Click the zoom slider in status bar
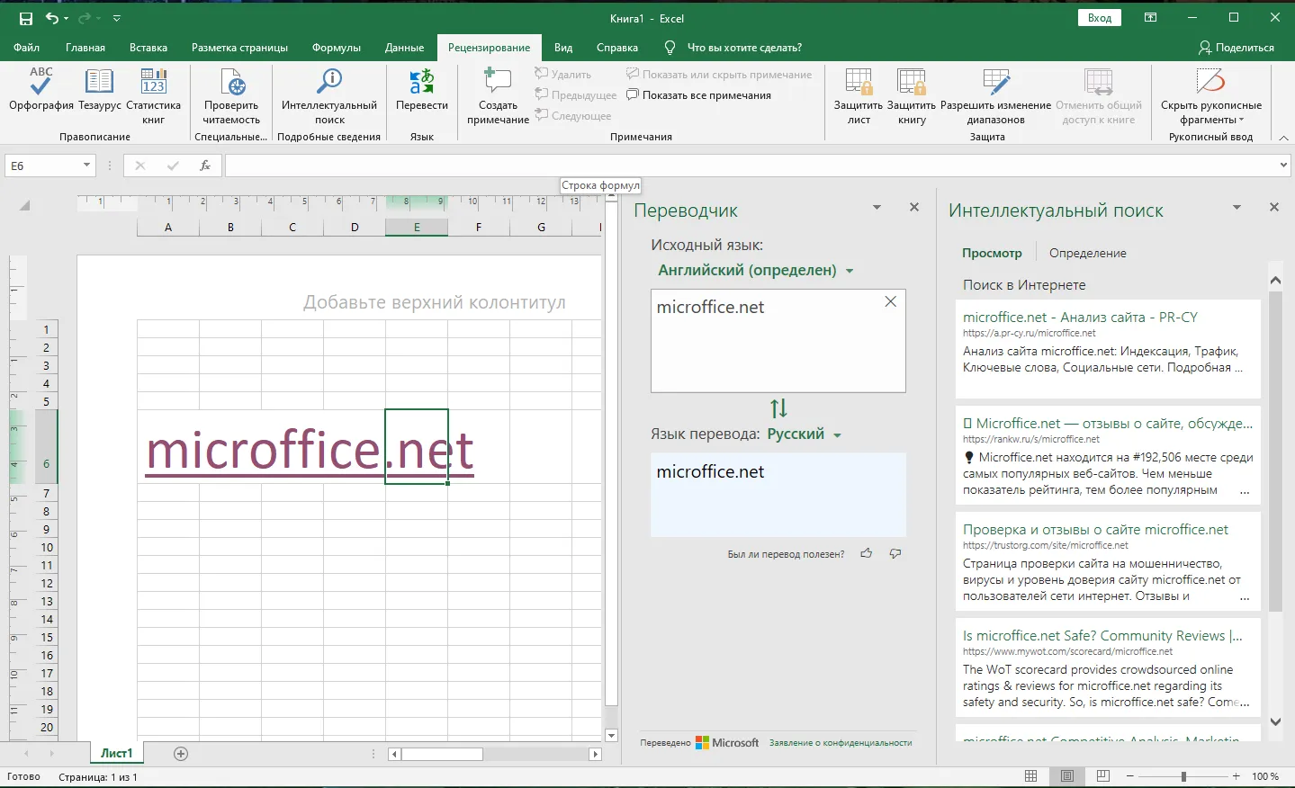Screen dimensions: 1295x788 click(1183, 775)
